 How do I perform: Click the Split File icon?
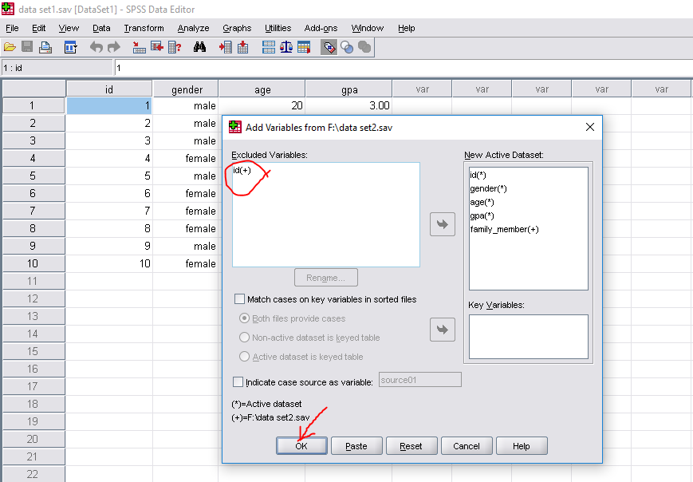coord(269,47)
